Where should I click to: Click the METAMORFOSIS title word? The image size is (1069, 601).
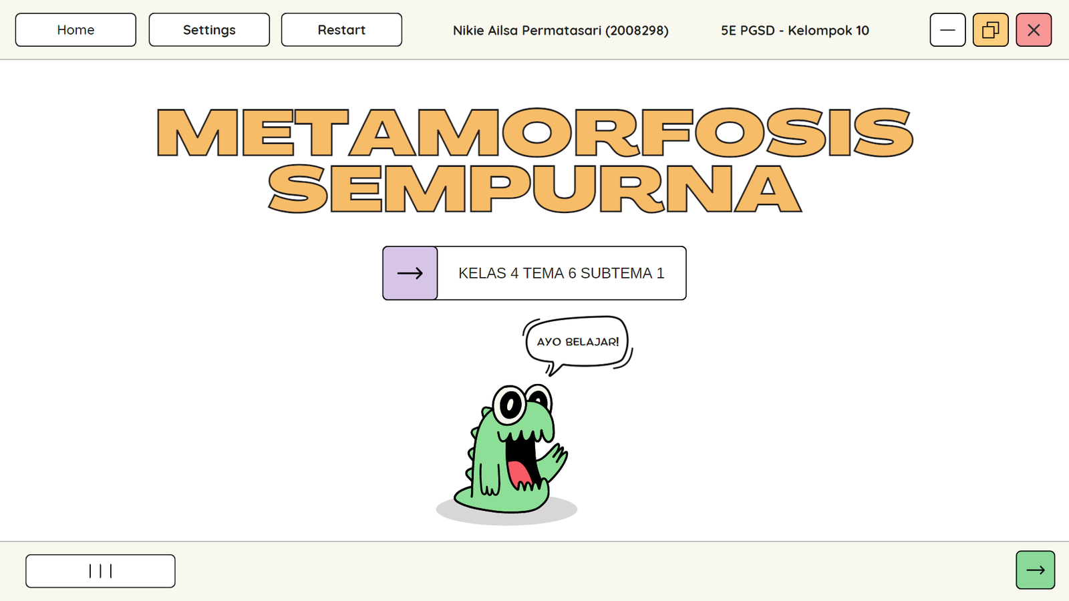coord(534,132)
